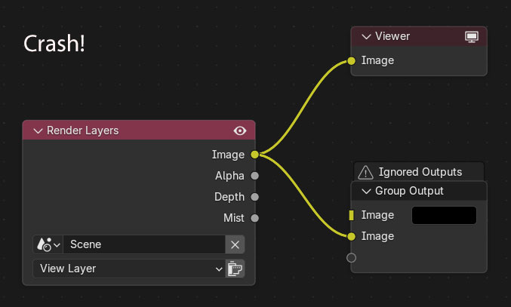Click the empty socket on Group Output
The width and height of the screenshot is (511, 307).
[x=351, y=258]
